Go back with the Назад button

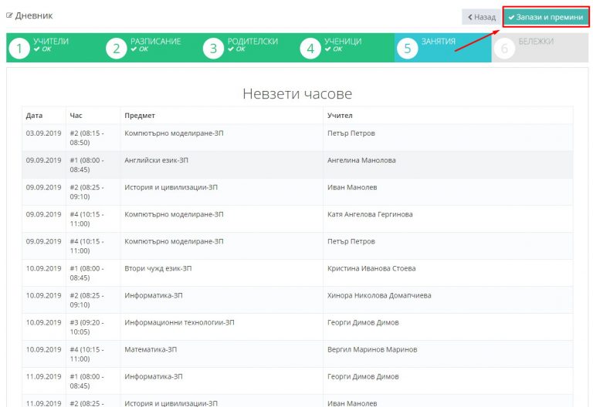click(481, 16)
